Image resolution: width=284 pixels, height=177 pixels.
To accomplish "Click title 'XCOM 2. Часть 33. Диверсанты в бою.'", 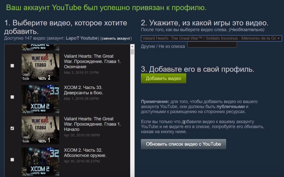I will pyautogui.click(x=84, y=90).
